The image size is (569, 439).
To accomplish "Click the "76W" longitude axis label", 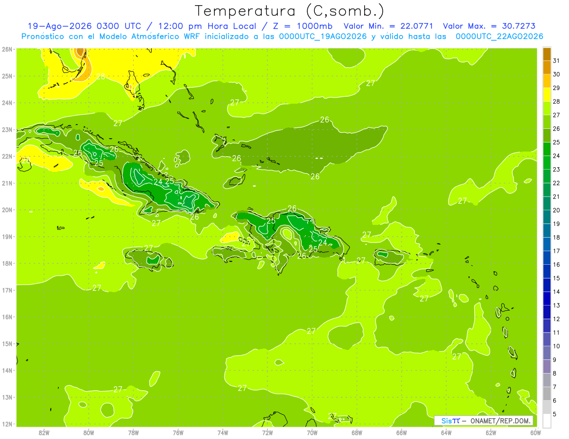I will pos(178,432).
